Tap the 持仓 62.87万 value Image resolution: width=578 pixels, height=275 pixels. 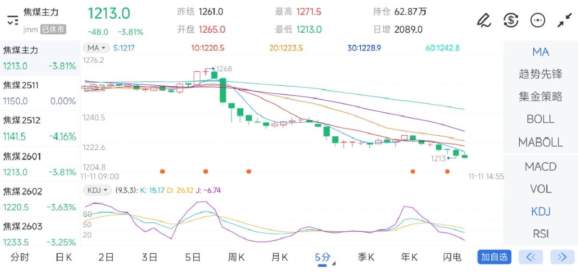pos(410,12)
